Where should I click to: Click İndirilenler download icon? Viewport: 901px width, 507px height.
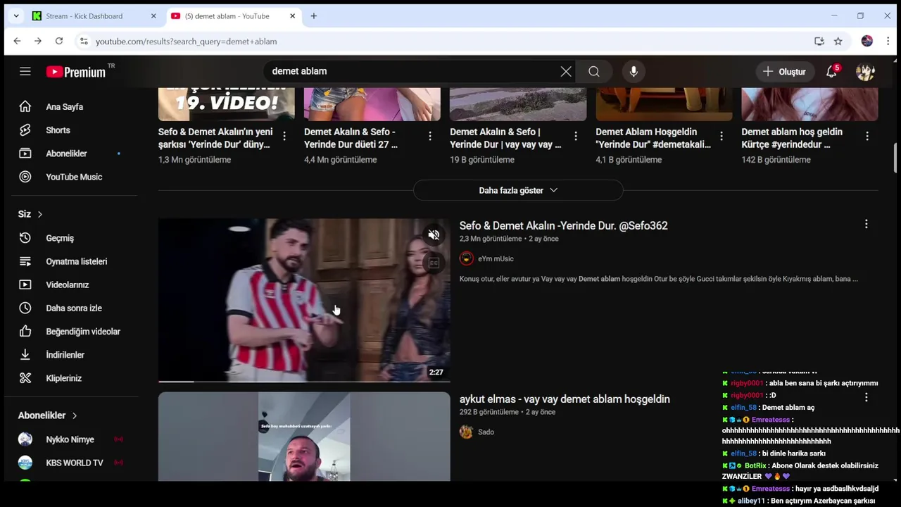pos(25,354)
